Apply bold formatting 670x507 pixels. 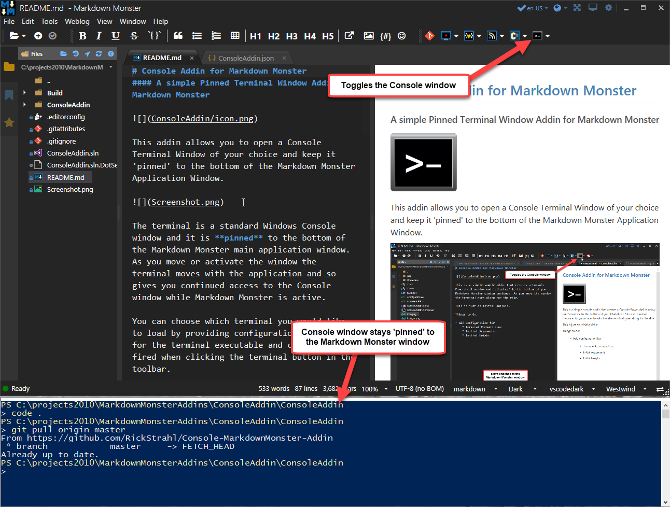click(x=82, y=36)
